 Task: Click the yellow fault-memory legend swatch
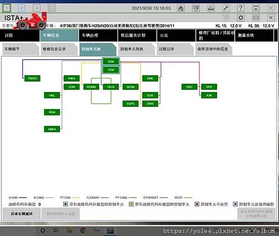(x=131, y=204)
